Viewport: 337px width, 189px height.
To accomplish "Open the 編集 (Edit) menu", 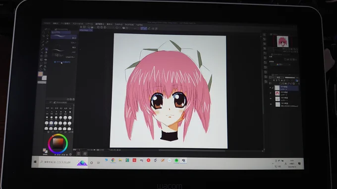I will click(56, 23).
